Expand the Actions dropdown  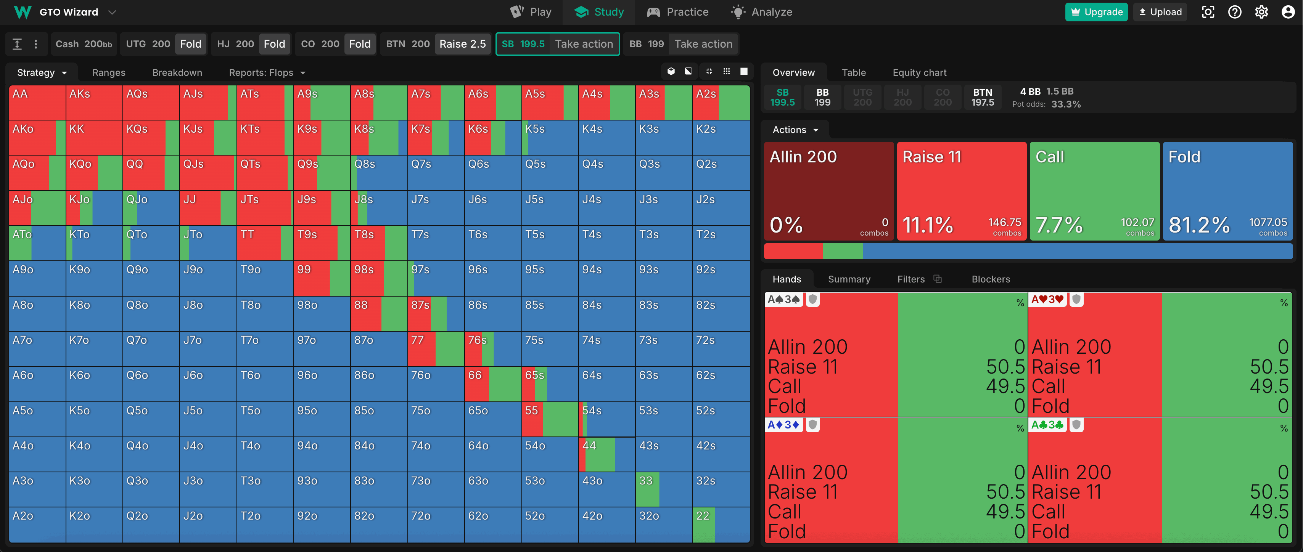795,130
